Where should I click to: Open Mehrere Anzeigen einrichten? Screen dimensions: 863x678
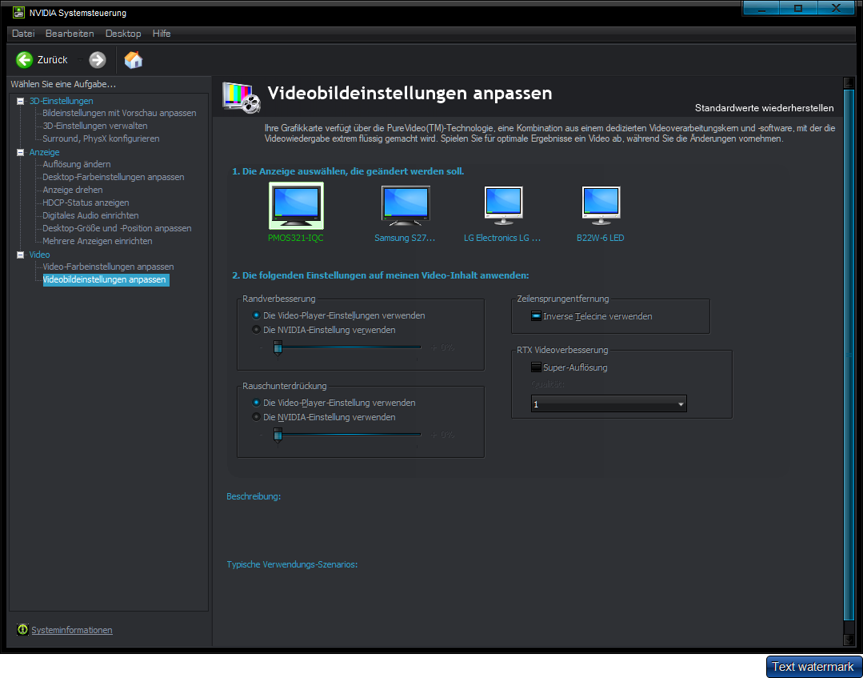[98, 241]
